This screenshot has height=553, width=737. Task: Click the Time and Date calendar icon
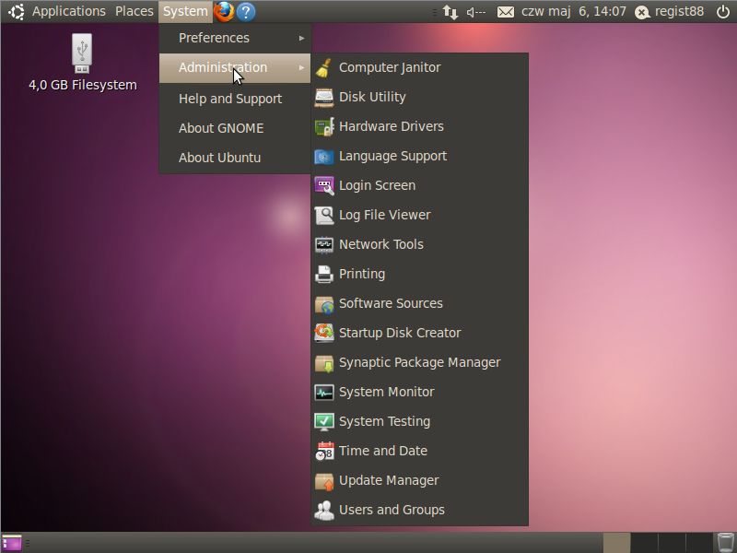[x=324, y=452]
